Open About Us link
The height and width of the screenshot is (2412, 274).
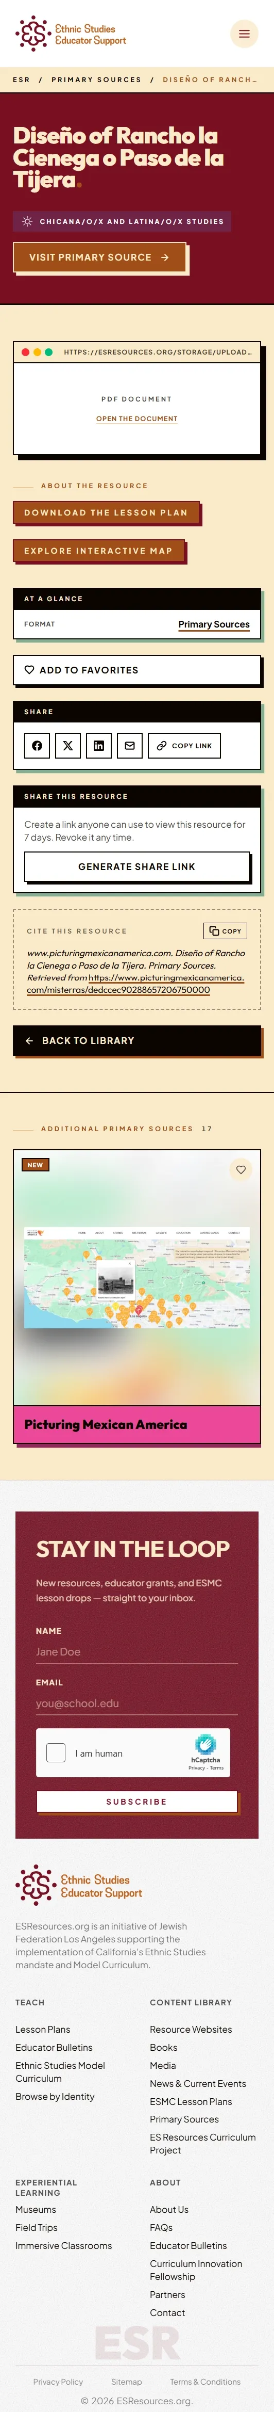169,2209
